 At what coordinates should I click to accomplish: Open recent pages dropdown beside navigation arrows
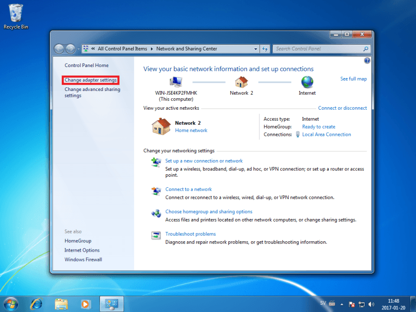[79, 49]
